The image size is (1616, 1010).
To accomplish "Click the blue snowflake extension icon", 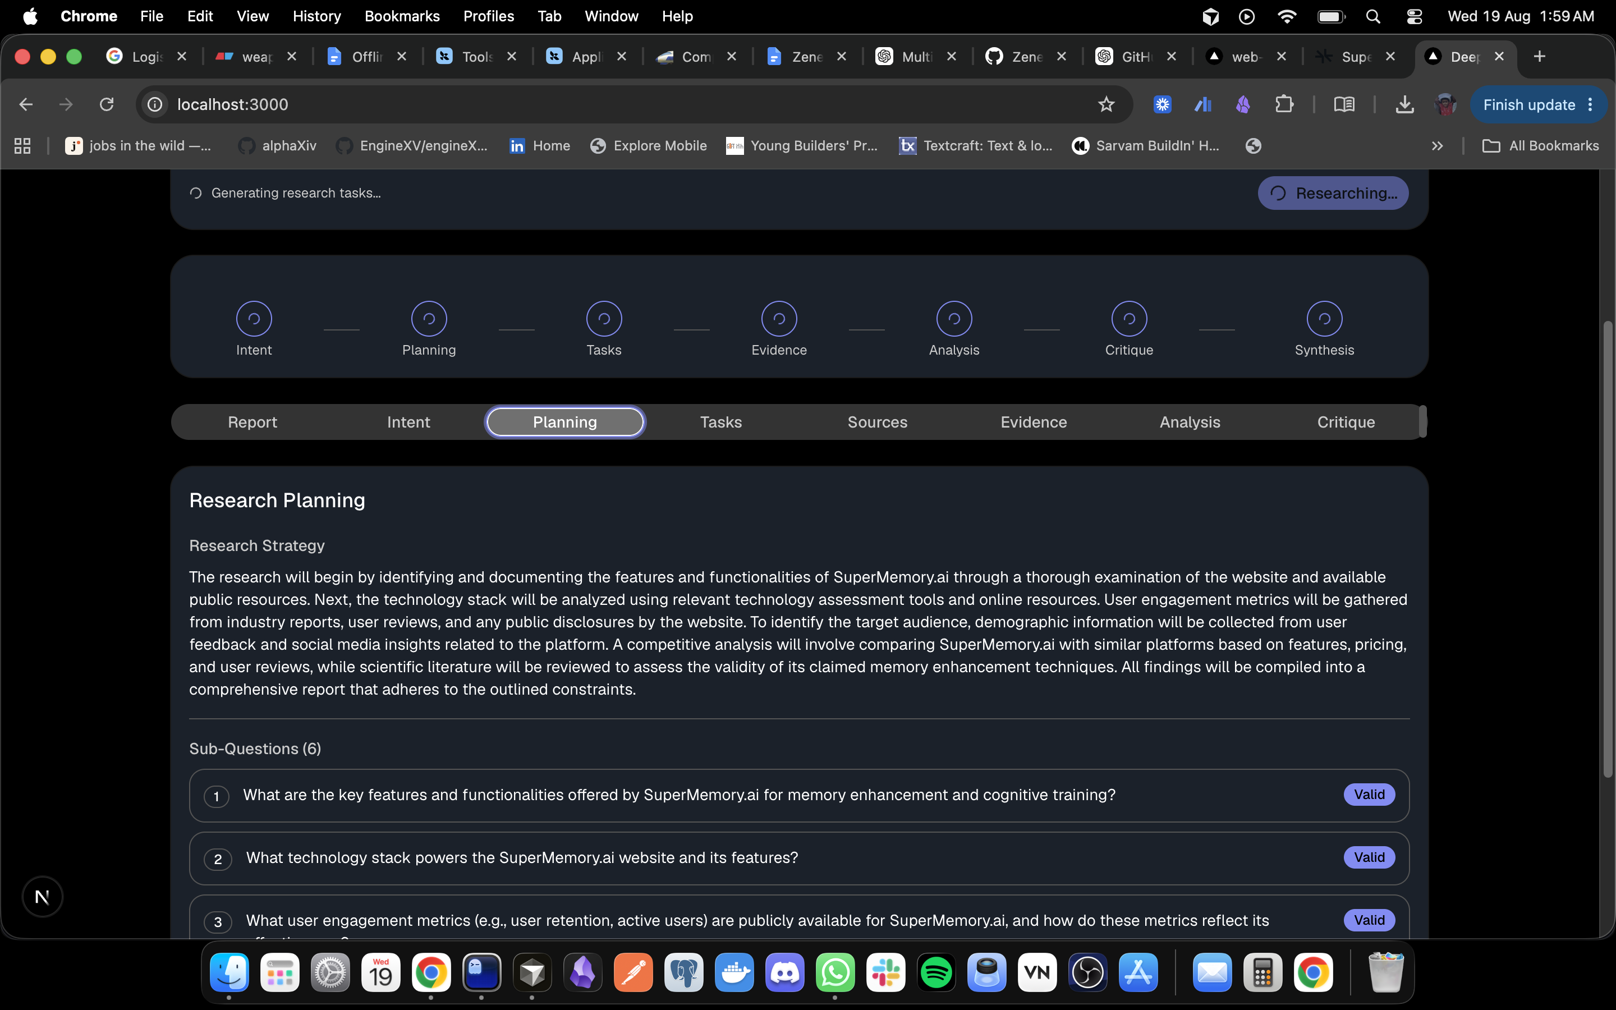I will [1162, 104].
